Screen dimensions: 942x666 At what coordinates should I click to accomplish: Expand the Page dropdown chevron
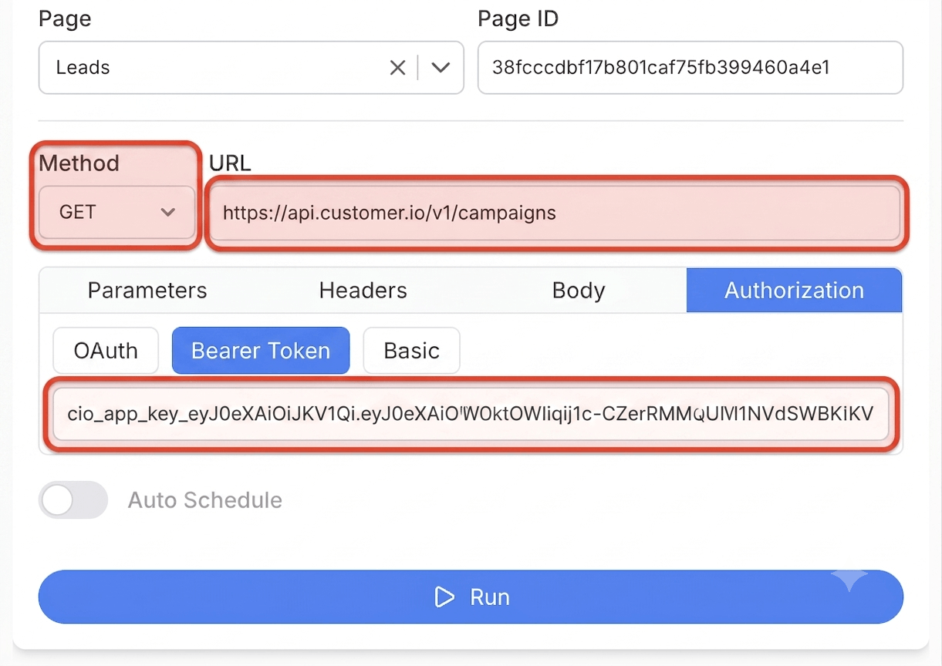point(441,68)
